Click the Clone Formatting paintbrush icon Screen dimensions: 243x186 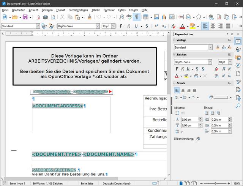(90, 17)
